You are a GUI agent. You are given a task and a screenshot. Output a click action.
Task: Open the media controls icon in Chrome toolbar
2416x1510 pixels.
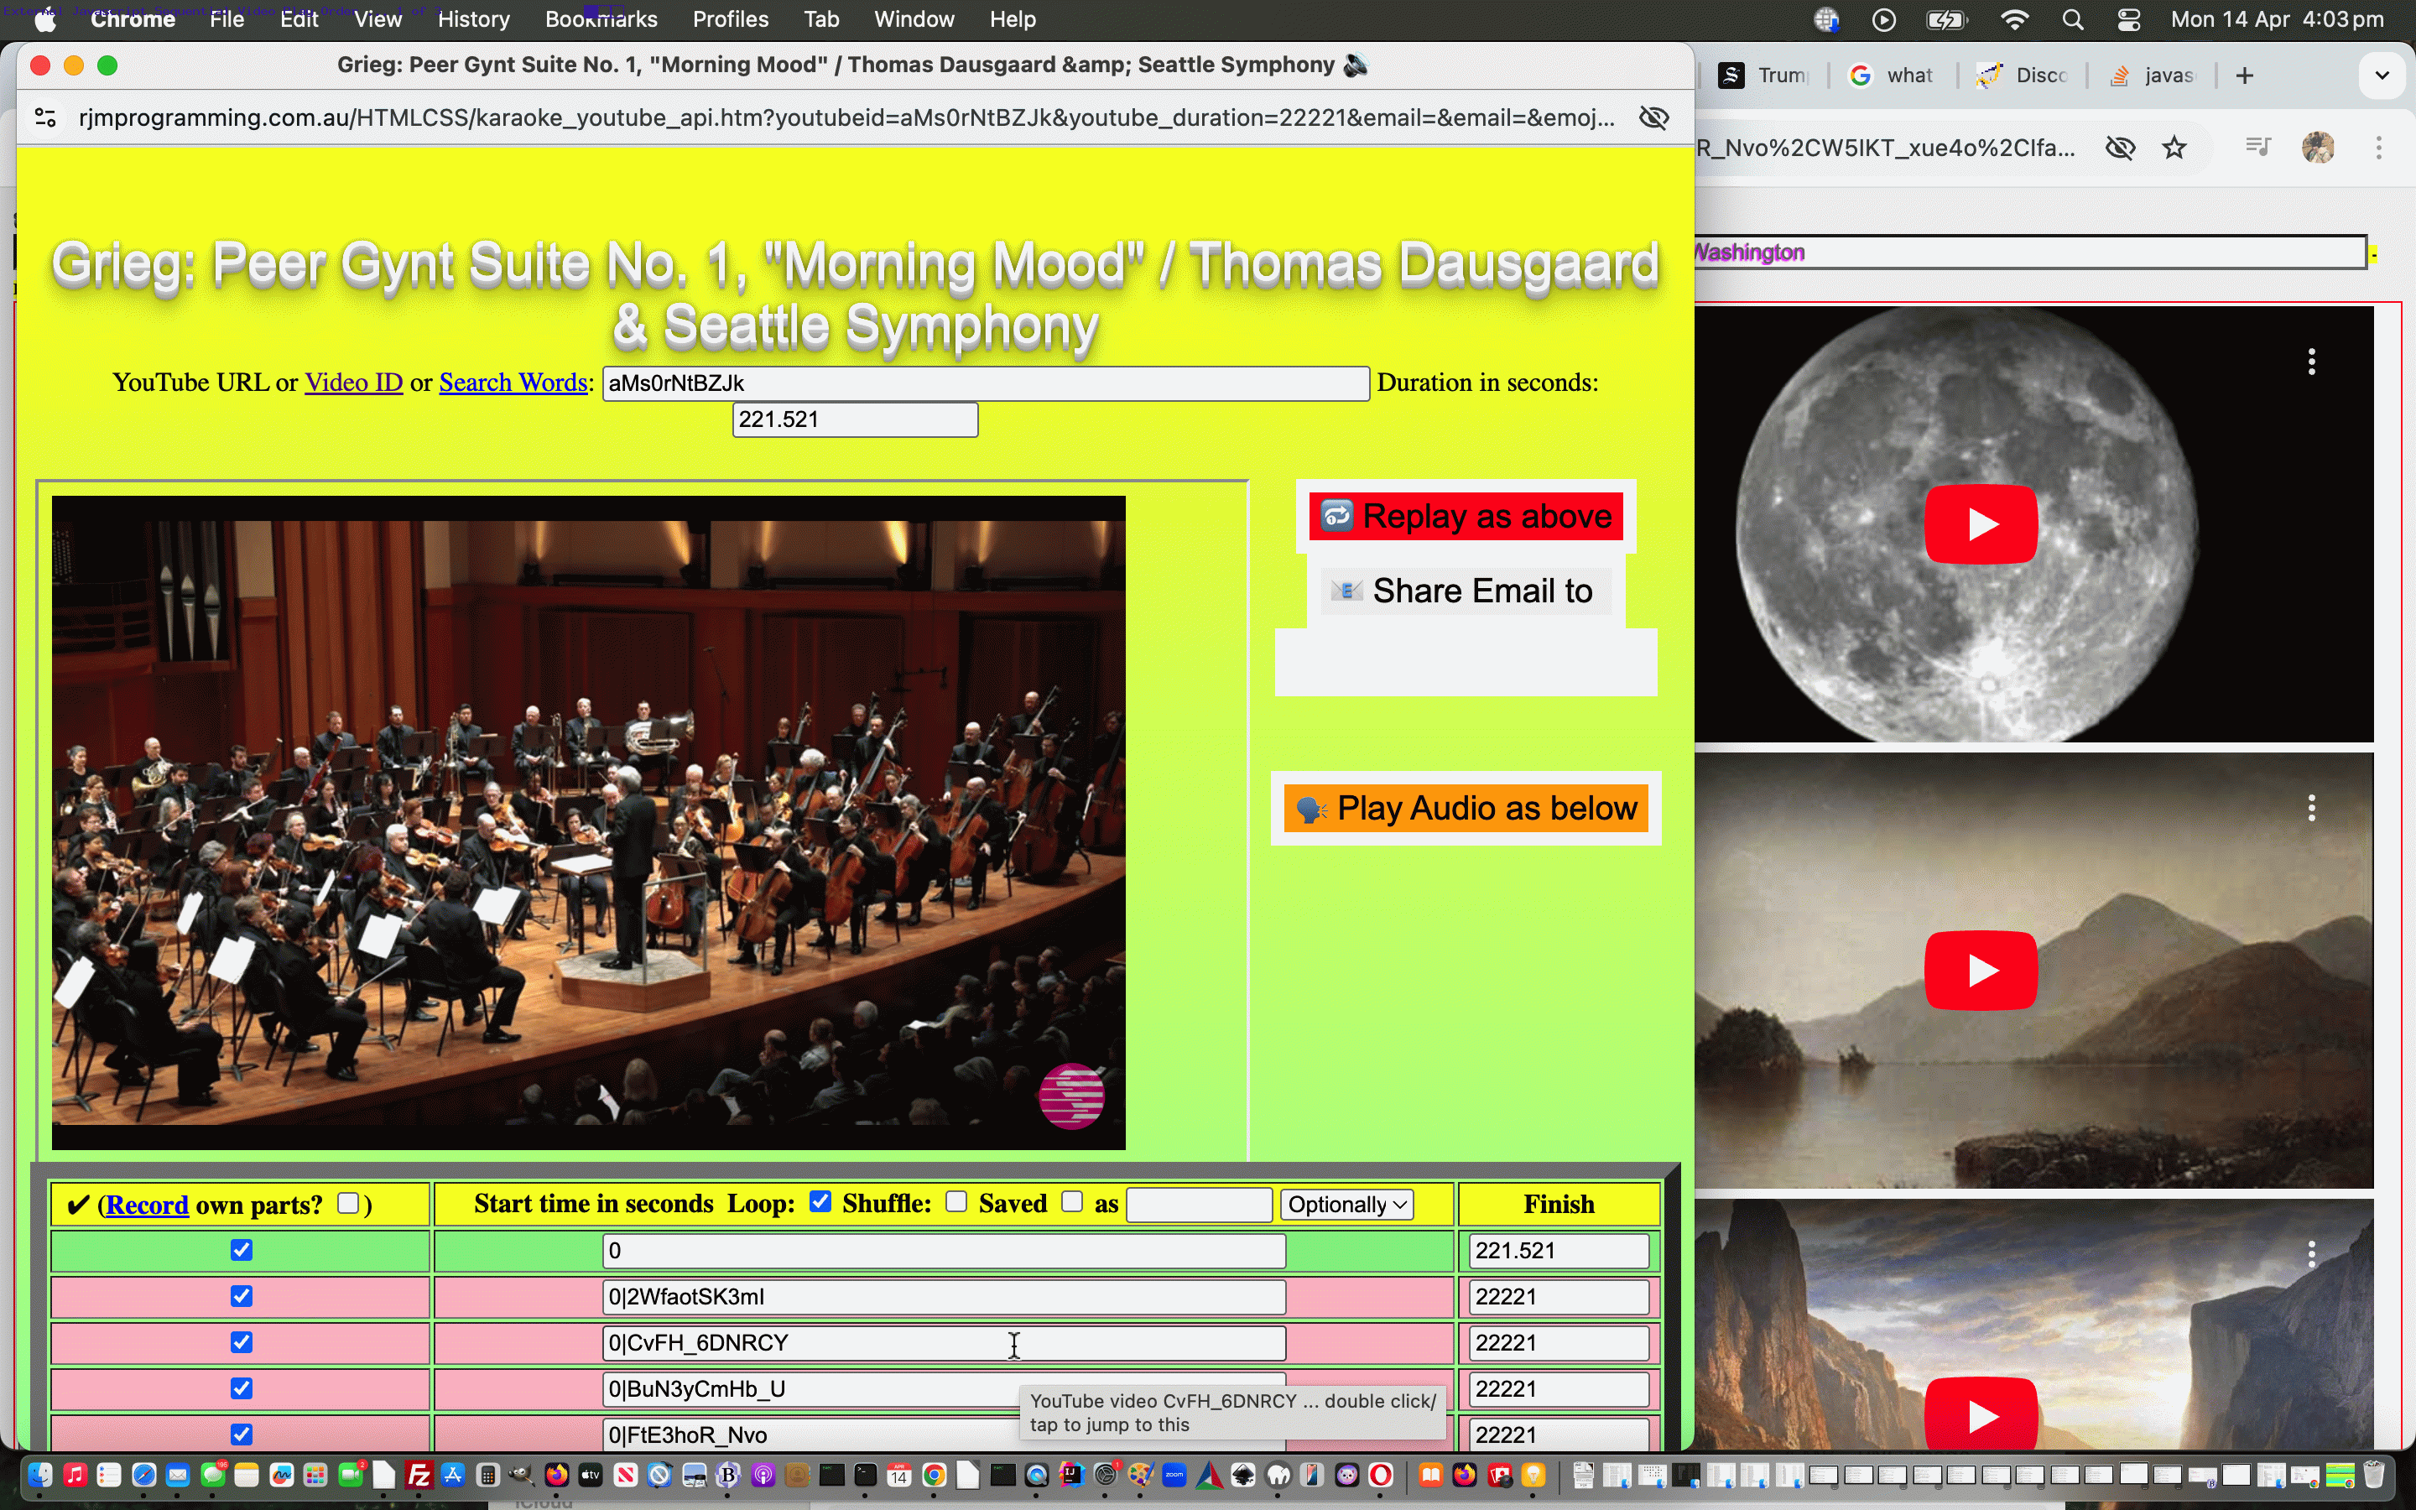click(x=2257, y=148)
